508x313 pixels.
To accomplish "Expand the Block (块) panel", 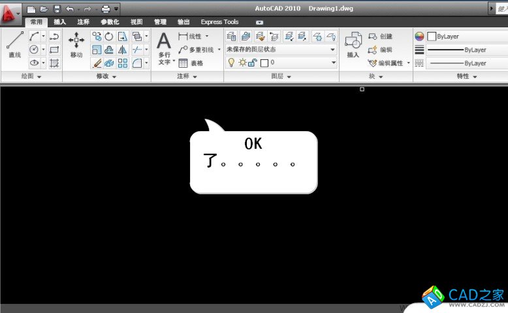I will (376, 76).
